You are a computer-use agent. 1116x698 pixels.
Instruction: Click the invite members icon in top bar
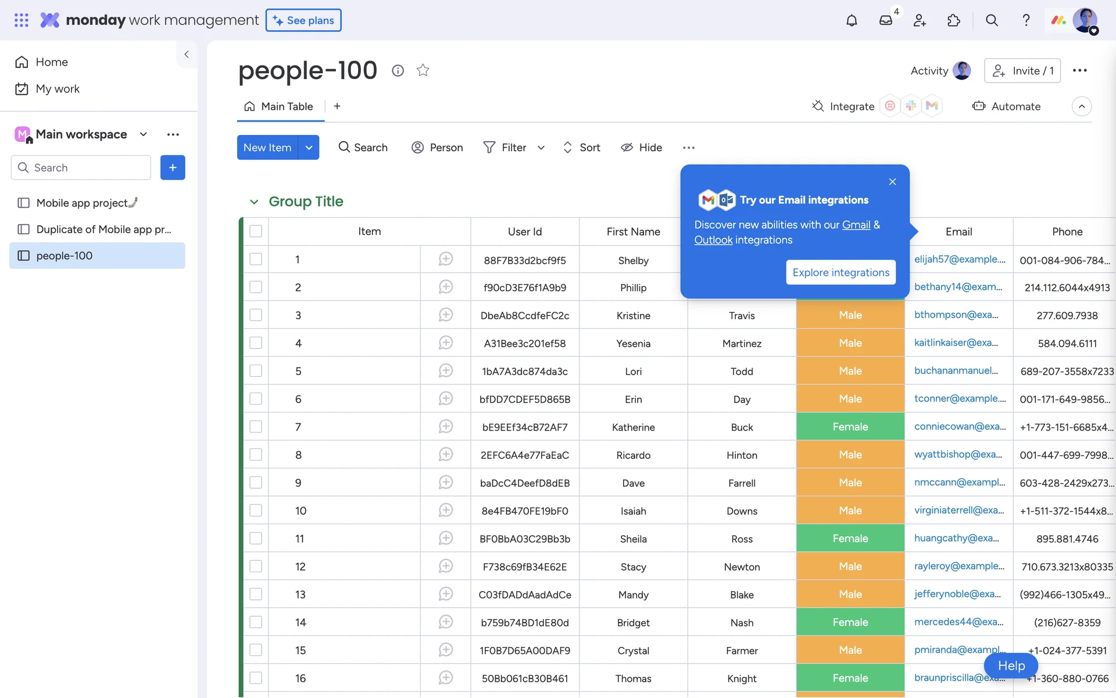coord(920,20)
